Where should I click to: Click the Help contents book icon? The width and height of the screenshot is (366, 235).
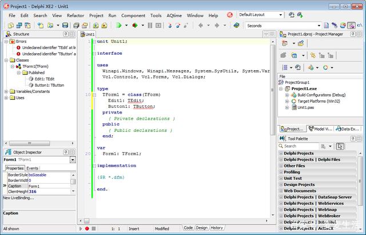pyautogui.click(x=236, y=26)
